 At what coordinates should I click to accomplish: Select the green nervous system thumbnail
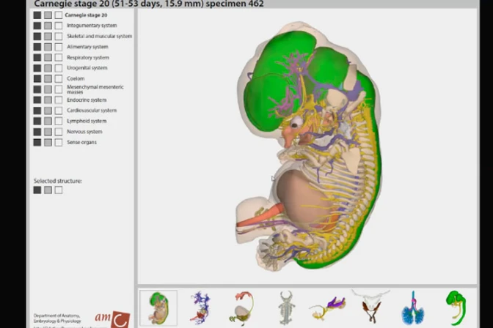[456, 307]
